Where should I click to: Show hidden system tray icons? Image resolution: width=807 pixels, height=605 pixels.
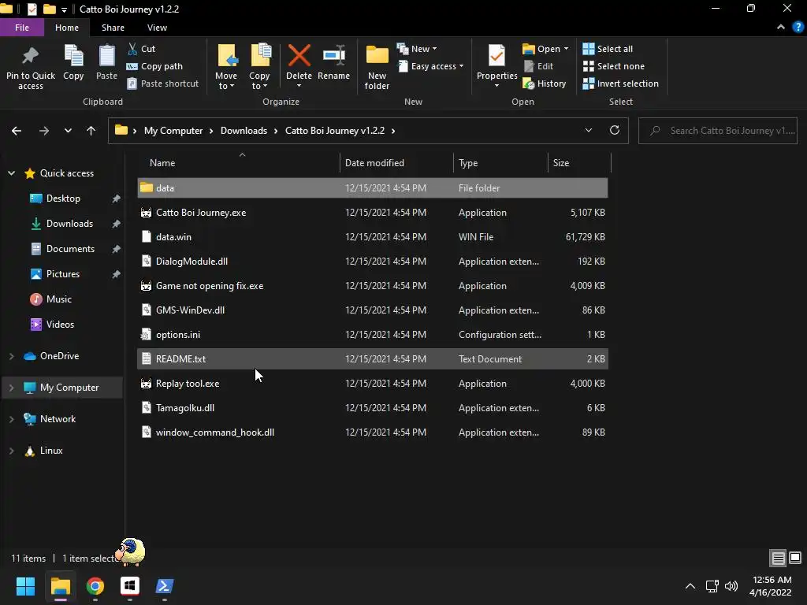690,586
